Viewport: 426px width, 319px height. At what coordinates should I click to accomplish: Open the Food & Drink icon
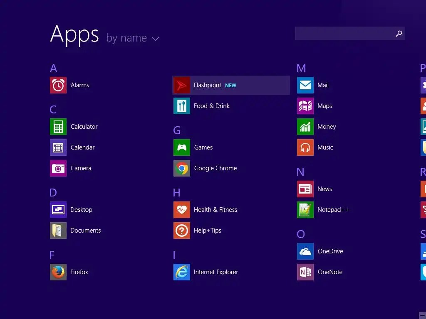[182, 106]
